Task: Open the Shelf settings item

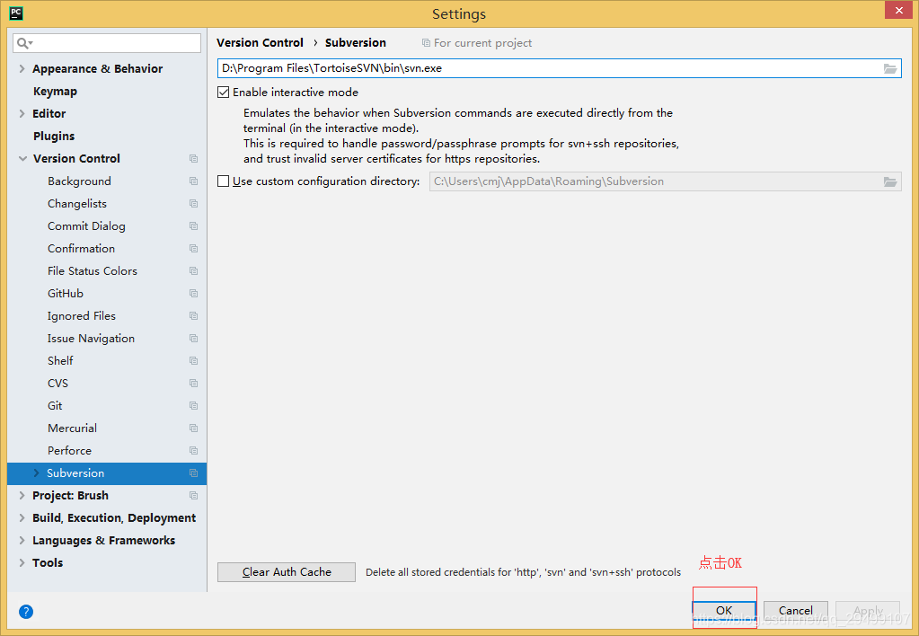Action: click(x=60, y=360)
